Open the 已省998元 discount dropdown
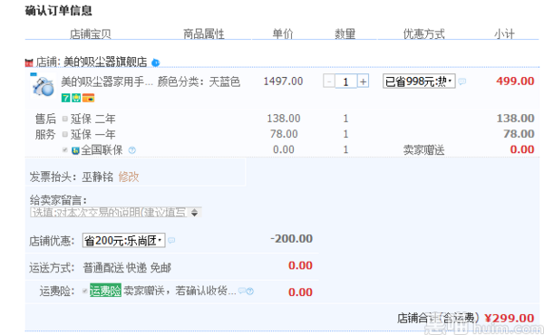 [x=419, y=81]
